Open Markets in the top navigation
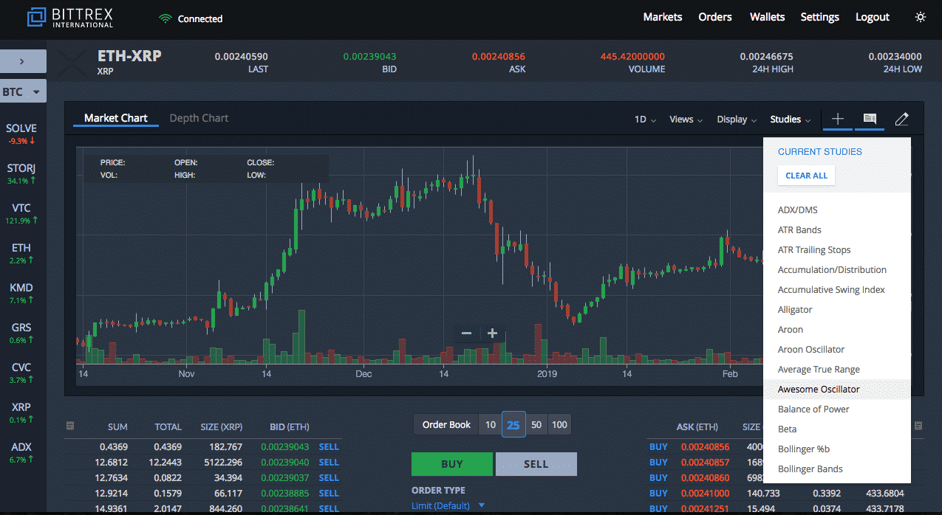942x515 pixels. (x=663, y=17)
